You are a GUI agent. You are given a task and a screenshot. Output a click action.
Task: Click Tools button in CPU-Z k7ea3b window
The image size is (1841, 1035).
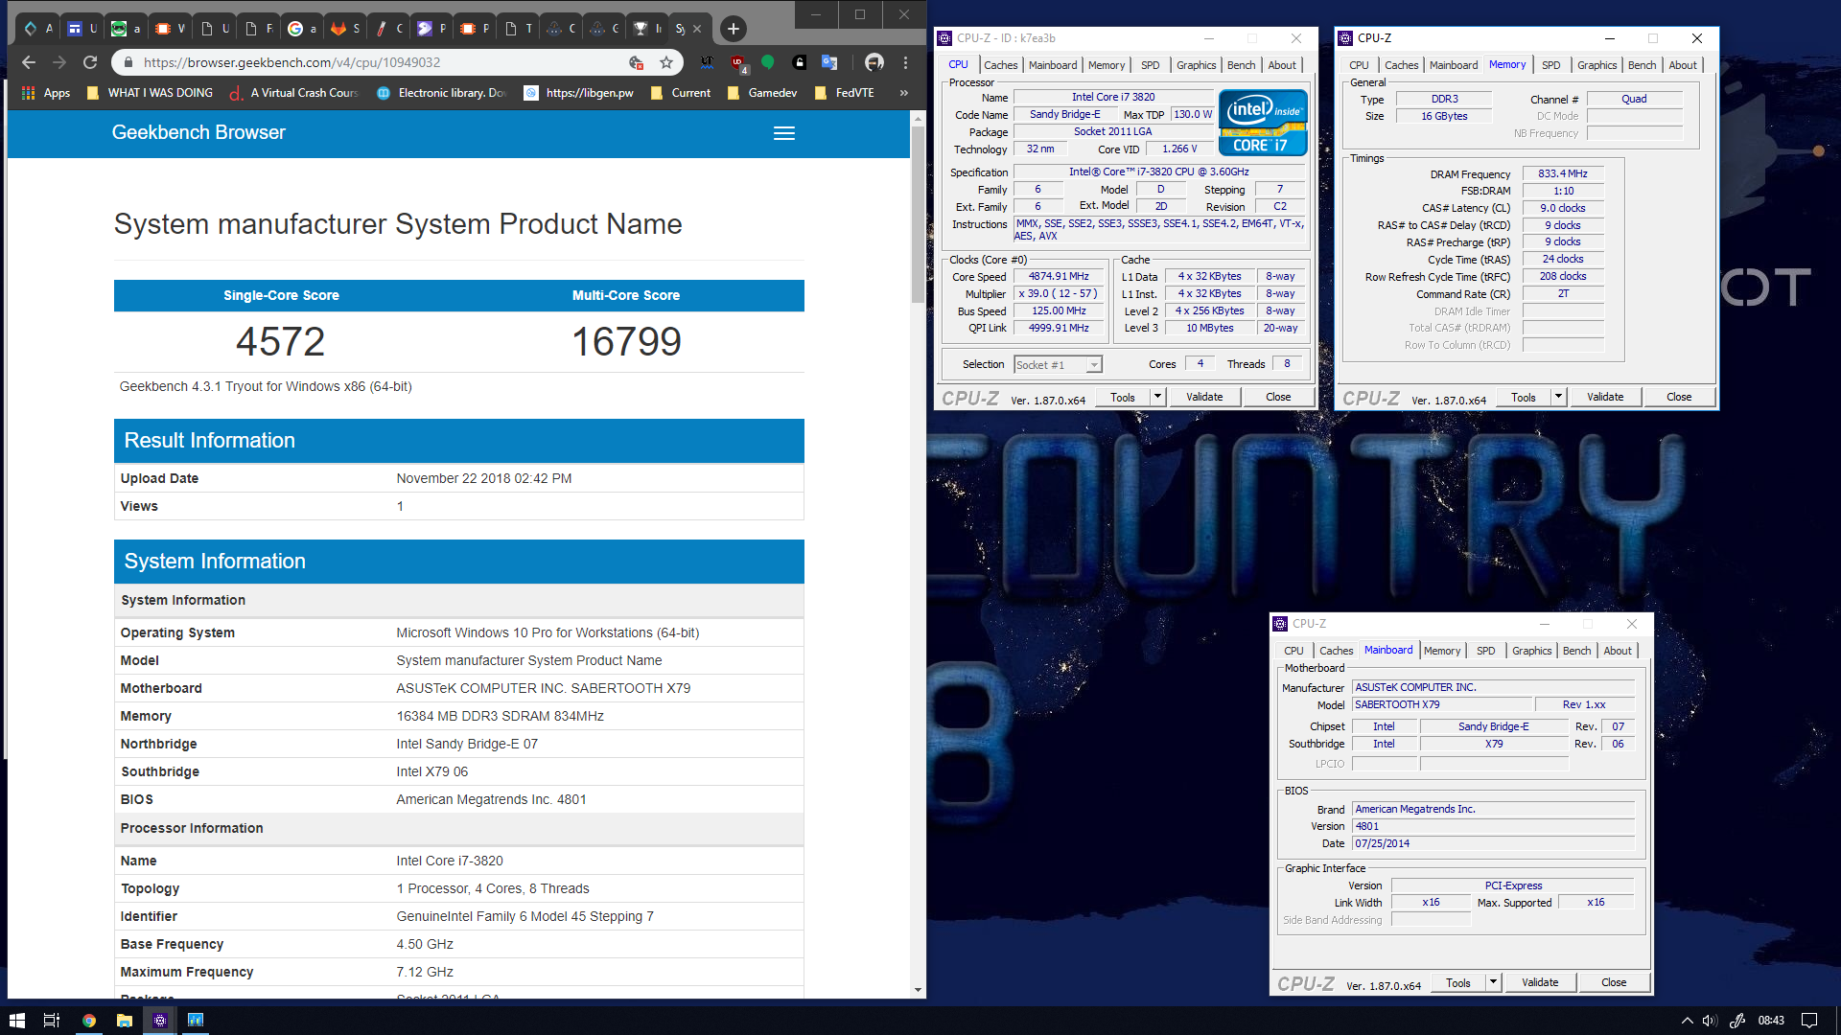click(1122, 397)
